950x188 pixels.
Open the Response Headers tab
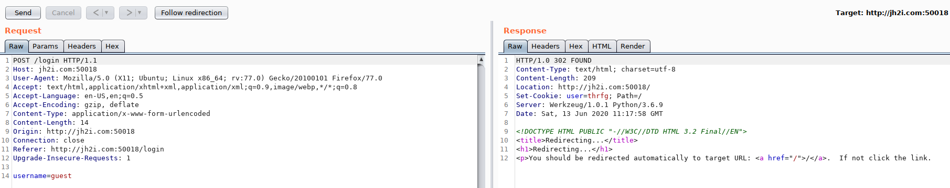tap(546, 46)
